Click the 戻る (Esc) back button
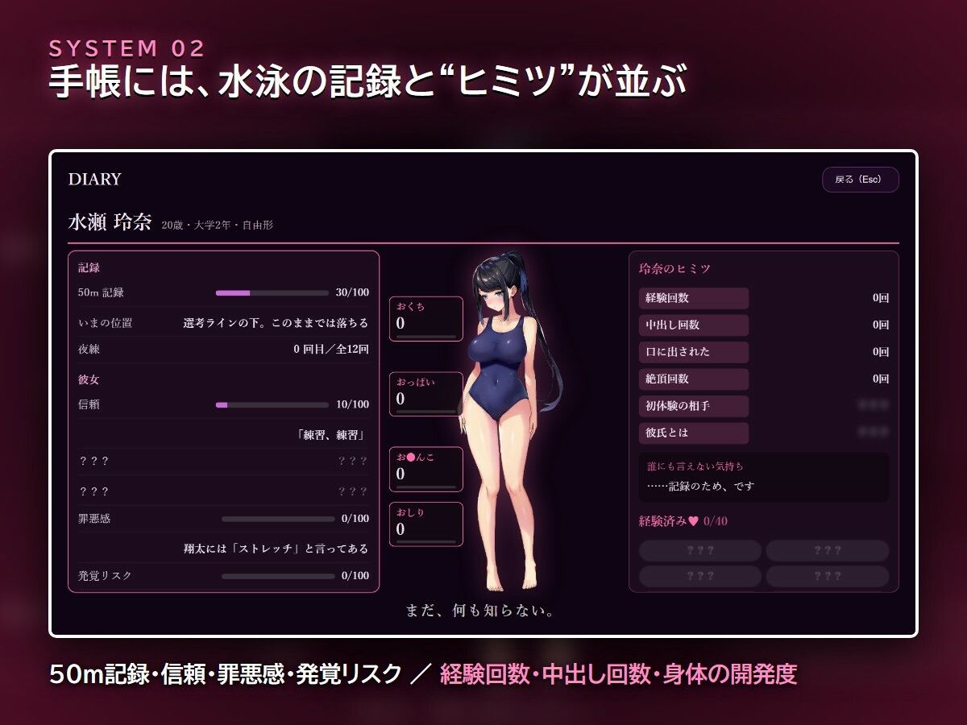Screen dimensions: 967x725 coord(860,180)
